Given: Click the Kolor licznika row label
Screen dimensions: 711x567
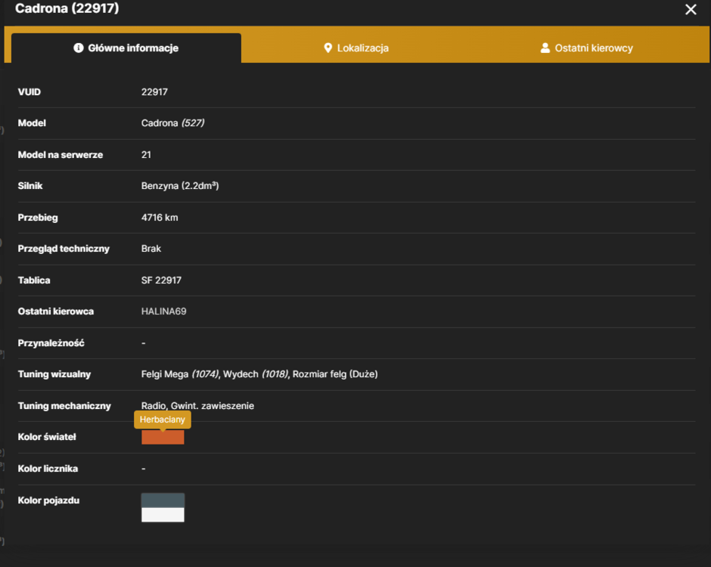Looking at the screenshot, I should pos(48,469).
